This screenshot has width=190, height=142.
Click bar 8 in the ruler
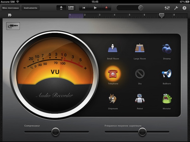click(180, 16)
